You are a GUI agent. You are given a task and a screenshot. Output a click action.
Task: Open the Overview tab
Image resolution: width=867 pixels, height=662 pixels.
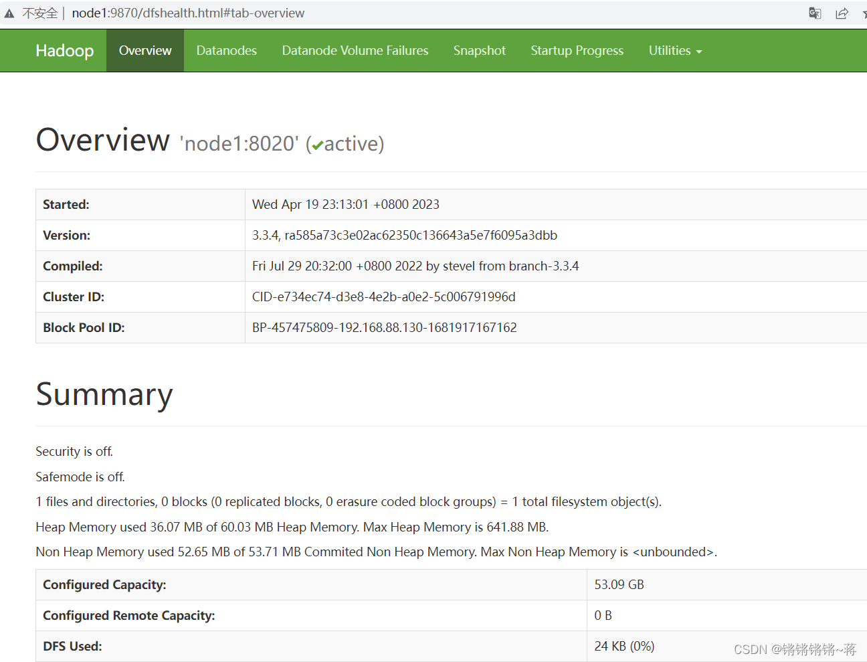[145, 51]
